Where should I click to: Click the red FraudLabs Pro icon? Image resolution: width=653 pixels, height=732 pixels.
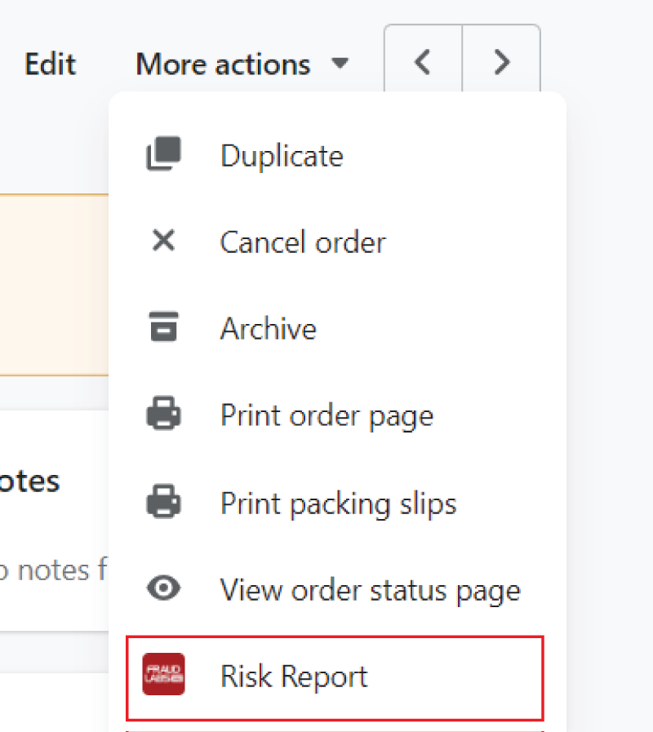coord(163,674)
